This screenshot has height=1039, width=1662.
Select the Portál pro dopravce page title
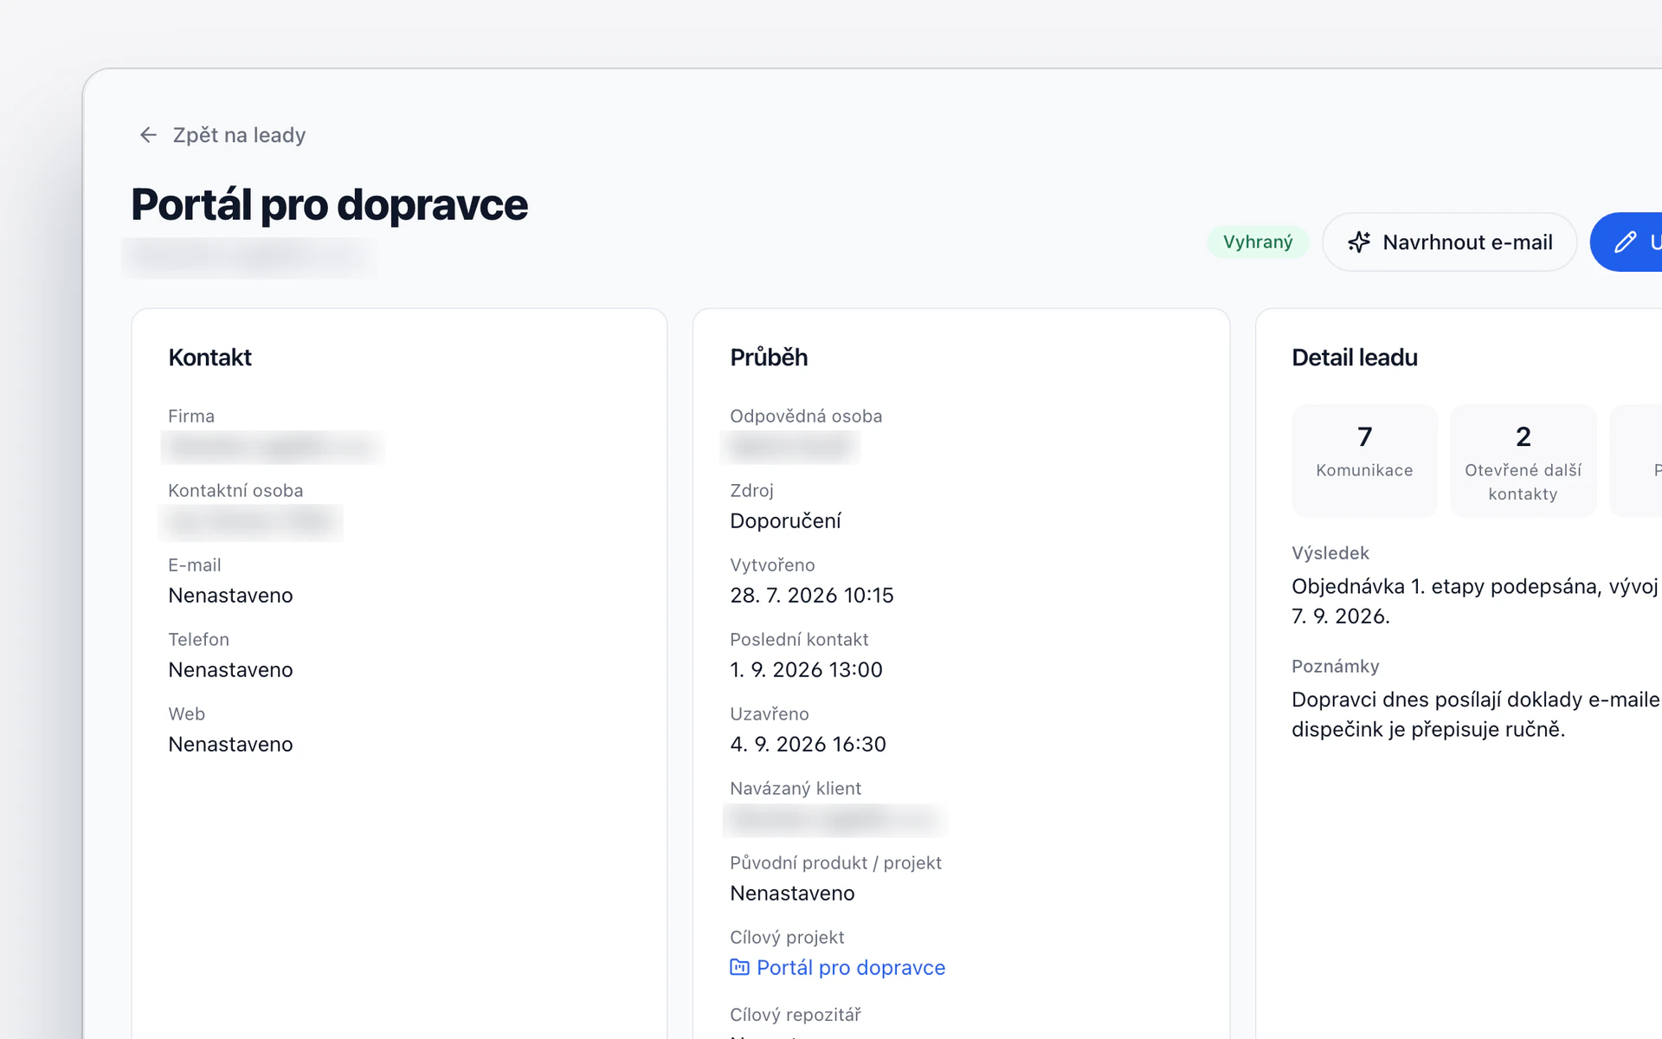pos(329,205)
